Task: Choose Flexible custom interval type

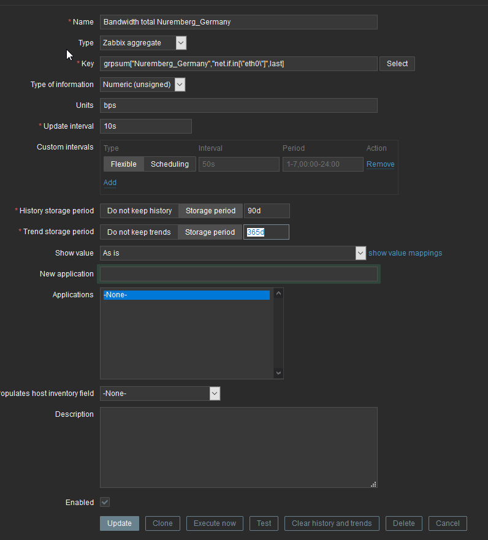Action: [123, 164]
